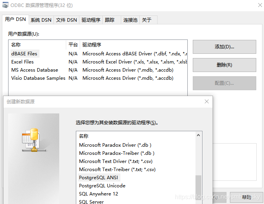Select the Microsoft Paradox Driver (*.db) entry
The width and height of the screenshot is (264, 204).
coord(115,145)
